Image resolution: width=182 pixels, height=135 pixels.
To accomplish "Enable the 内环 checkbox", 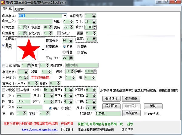I will pos(3,65).
